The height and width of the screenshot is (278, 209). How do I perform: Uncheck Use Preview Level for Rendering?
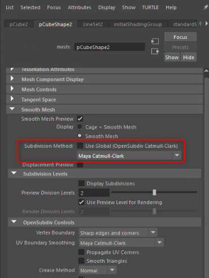click(x=81, y=202)
